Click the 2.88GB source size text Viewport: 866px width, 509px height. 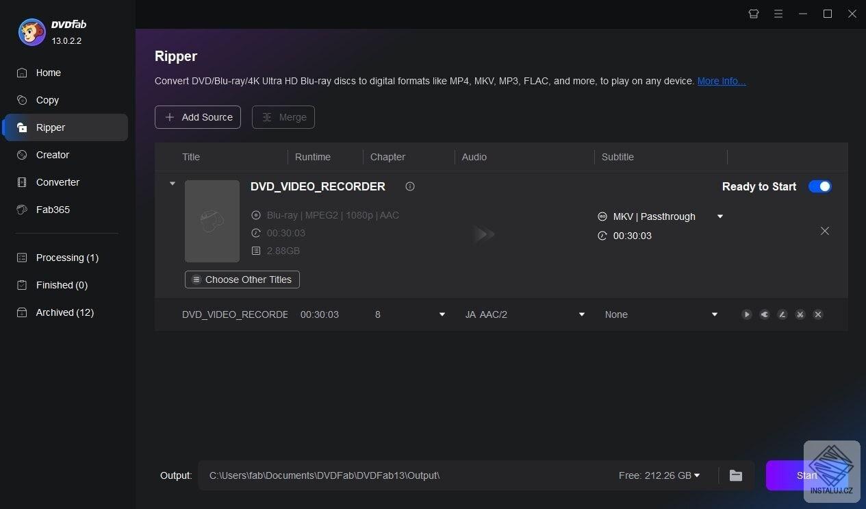pos(283,251)
